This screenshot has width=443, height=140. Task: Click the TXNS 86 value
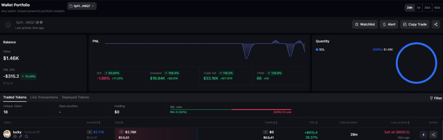pos(259,78)
